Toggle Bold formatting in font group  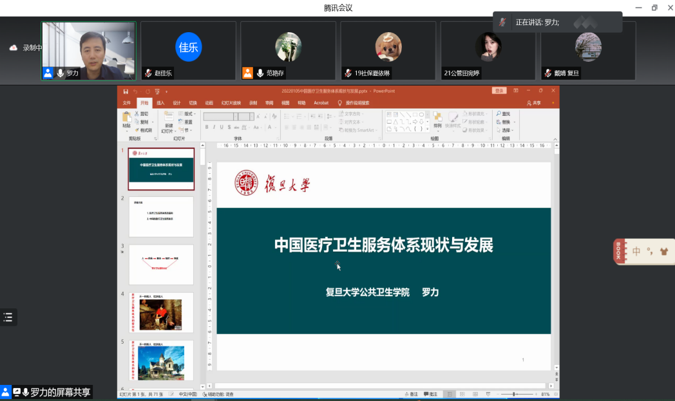click(x=207, y=127)
